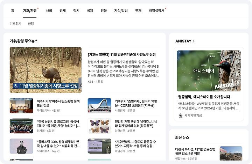Open headline about 사향노루 멸종위기종 선정
The width and height of the screenshot is (252, 164).
click(x=122, y=55)
